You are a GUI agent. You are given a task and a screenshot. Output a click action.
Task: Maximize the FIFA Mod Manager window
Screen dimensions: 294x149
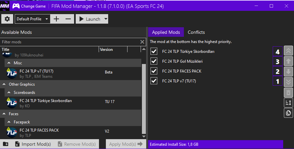click(x=271, y=6)
